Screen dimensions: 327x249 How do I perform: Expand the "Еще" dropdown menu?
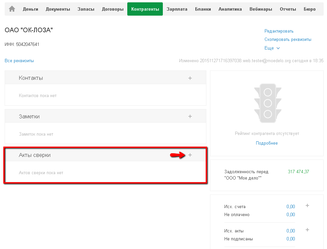click(x=272, y=48)
